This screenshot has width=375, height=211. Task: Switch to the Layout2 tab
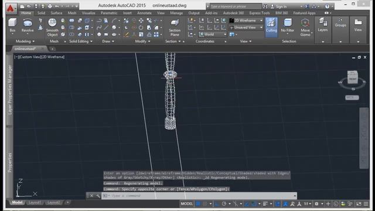pos(53,202)
